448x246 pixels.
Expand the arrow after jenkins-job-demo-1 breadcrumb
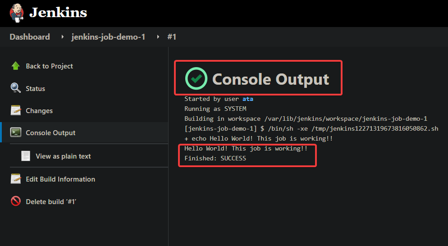[158, 37]
